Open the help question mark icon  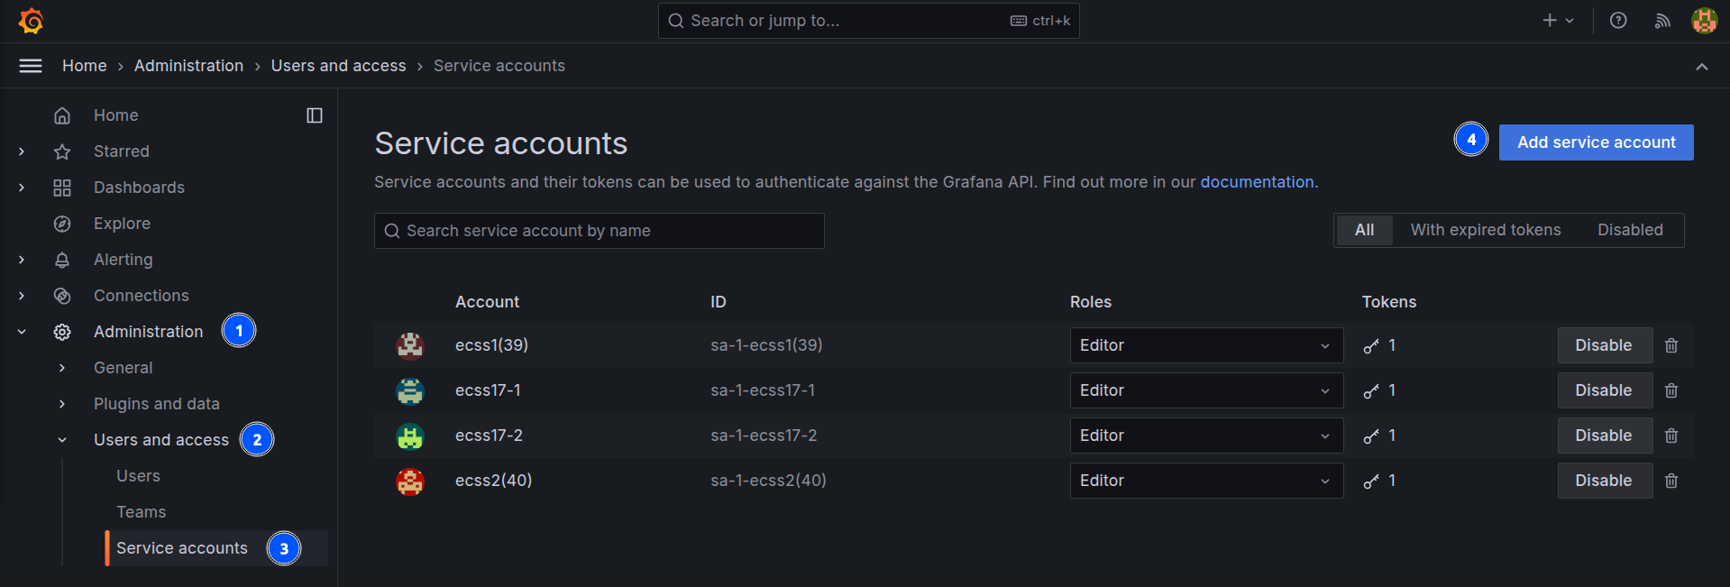coord(1618,21)
